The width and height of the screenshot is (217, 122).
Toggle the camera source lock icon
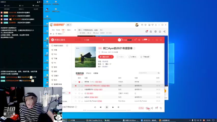click(53, 34)
